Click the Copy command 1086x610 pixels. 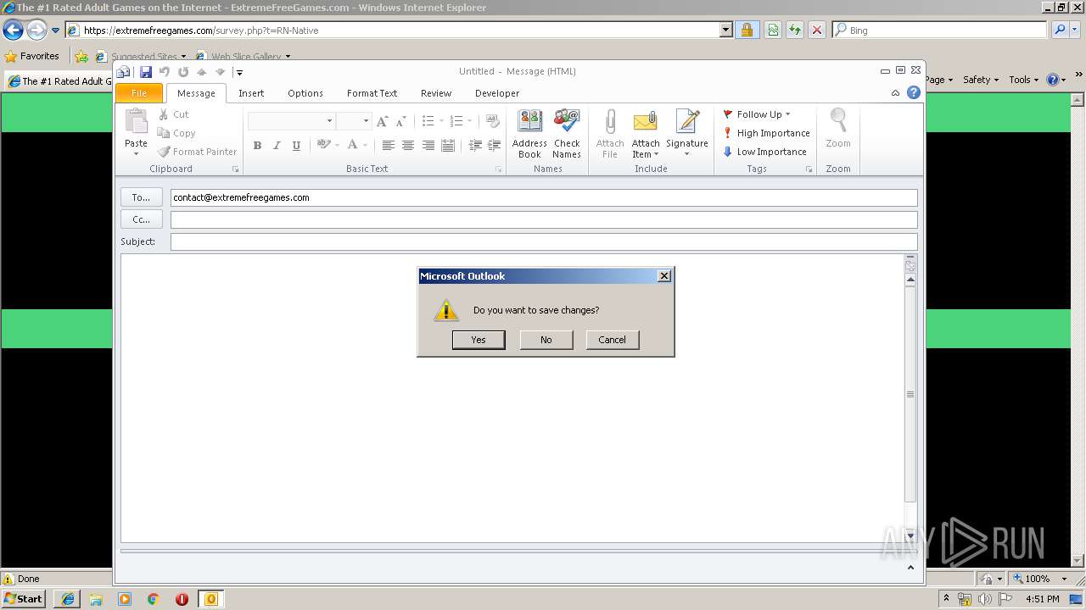[176, 133]
